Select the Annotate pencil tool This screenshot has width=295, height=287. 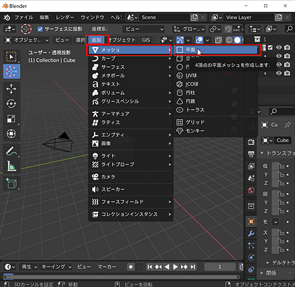[x=11, y=151]
